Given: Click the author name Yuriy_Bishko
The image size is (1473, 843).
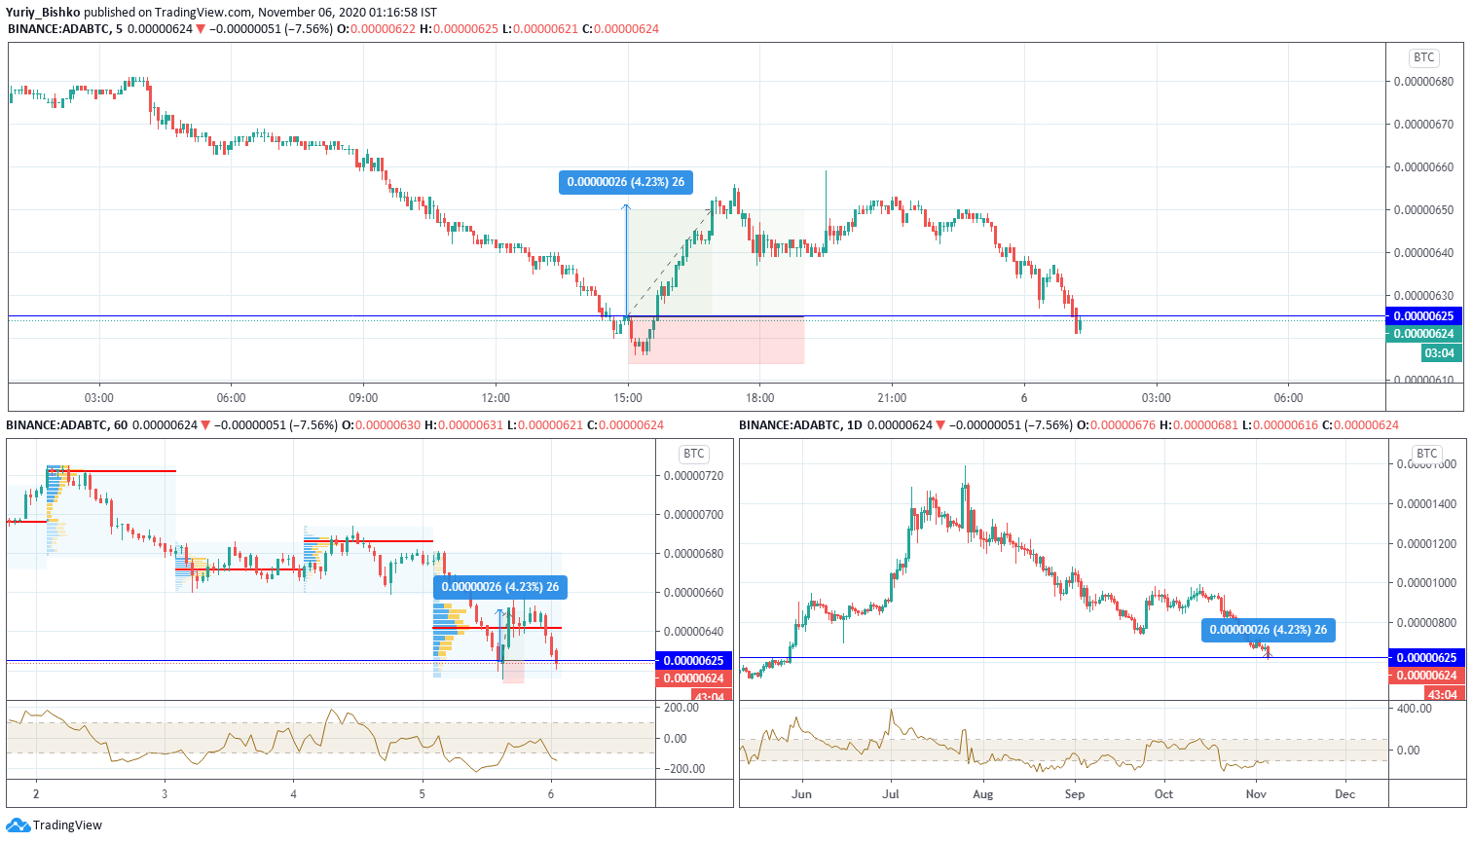Looking at the screenshot, I should pyautogui.click(x=43, y=13).
